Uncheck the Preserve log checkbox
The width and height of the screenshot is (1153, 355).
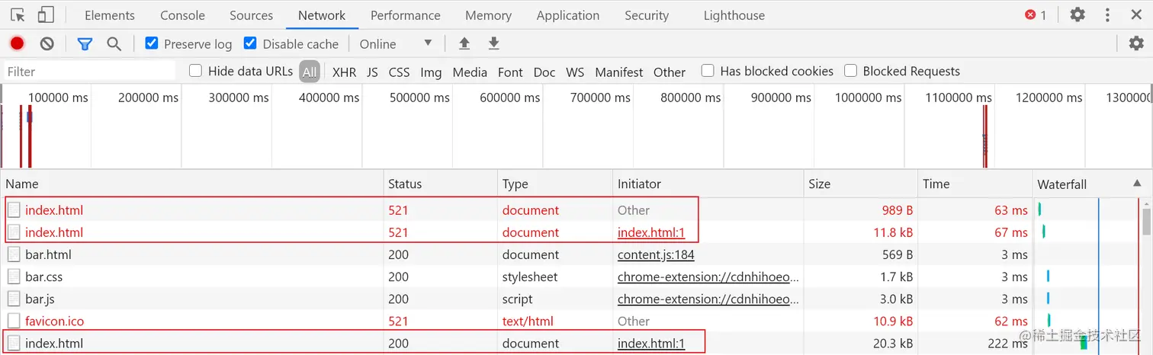pyautogui.click(x=152, y=43)
